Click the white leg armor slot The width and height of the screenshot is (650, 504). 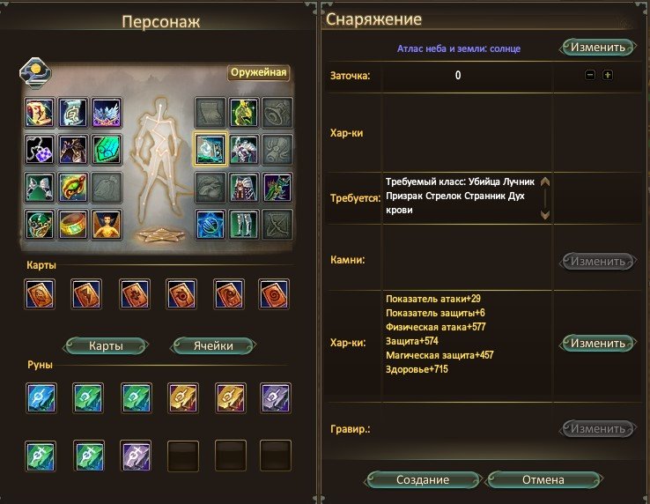[x=244, y=225]
